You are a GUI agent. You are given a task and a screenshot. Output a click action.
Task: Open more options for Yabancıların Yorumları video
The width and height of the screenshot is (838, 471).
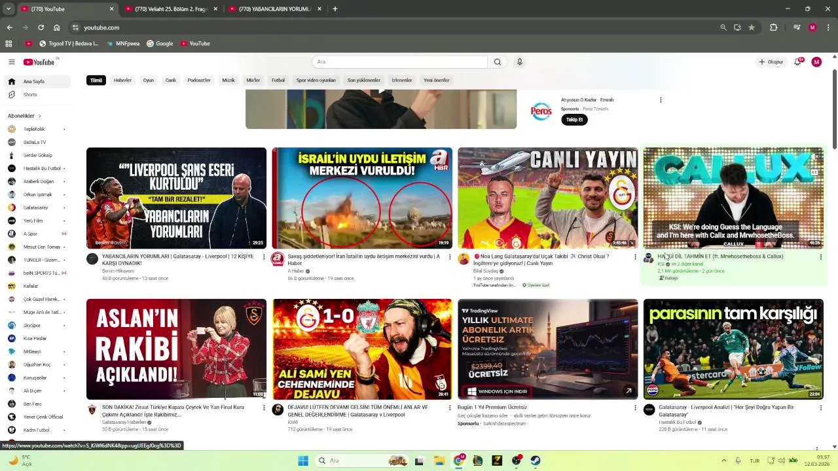pos(264,257)
